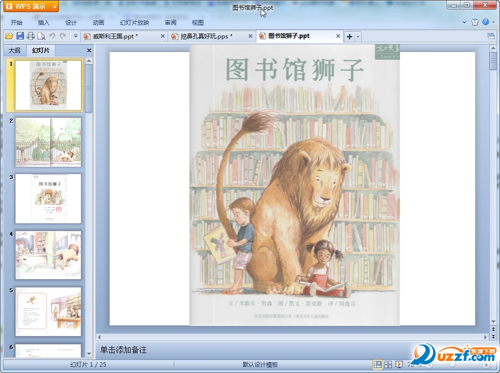Screen dimensions: 500x373
Task: Switch to the 挖鼻孔真好玩.pps document tab
Action: click(x=207, y=36)
